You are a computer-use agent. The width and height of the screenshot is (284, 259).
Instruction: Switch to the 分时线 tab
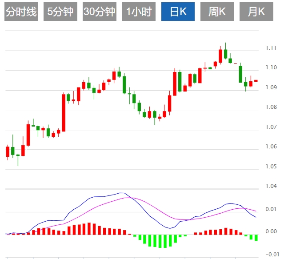click(x=21, y=12)
